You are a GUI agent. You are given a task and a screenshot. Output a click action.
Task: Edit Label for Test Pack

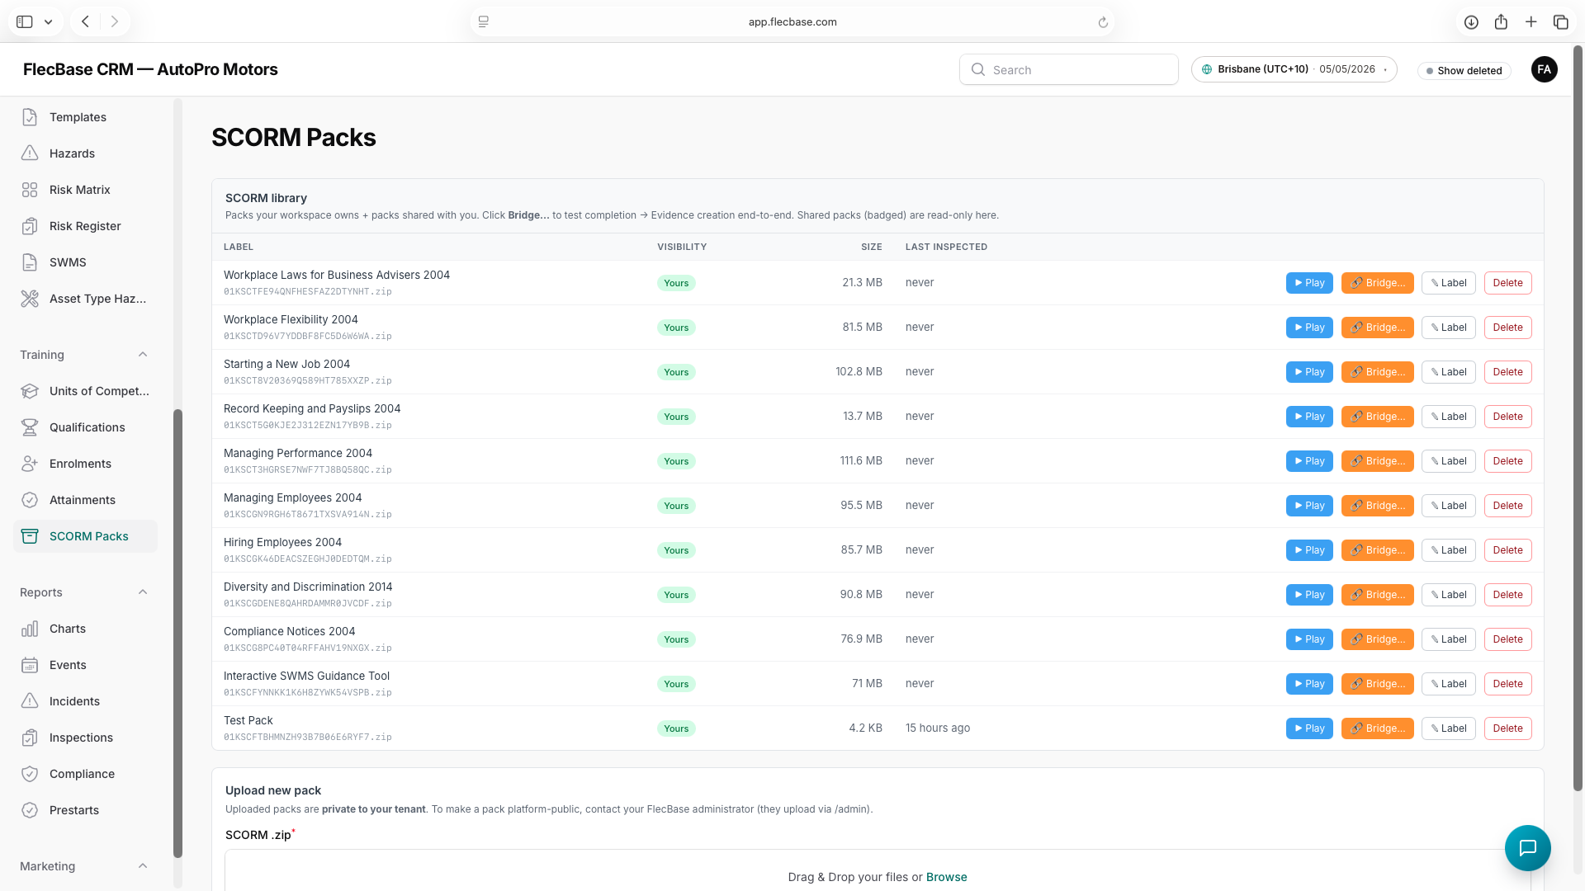(x=1448, y=728)
